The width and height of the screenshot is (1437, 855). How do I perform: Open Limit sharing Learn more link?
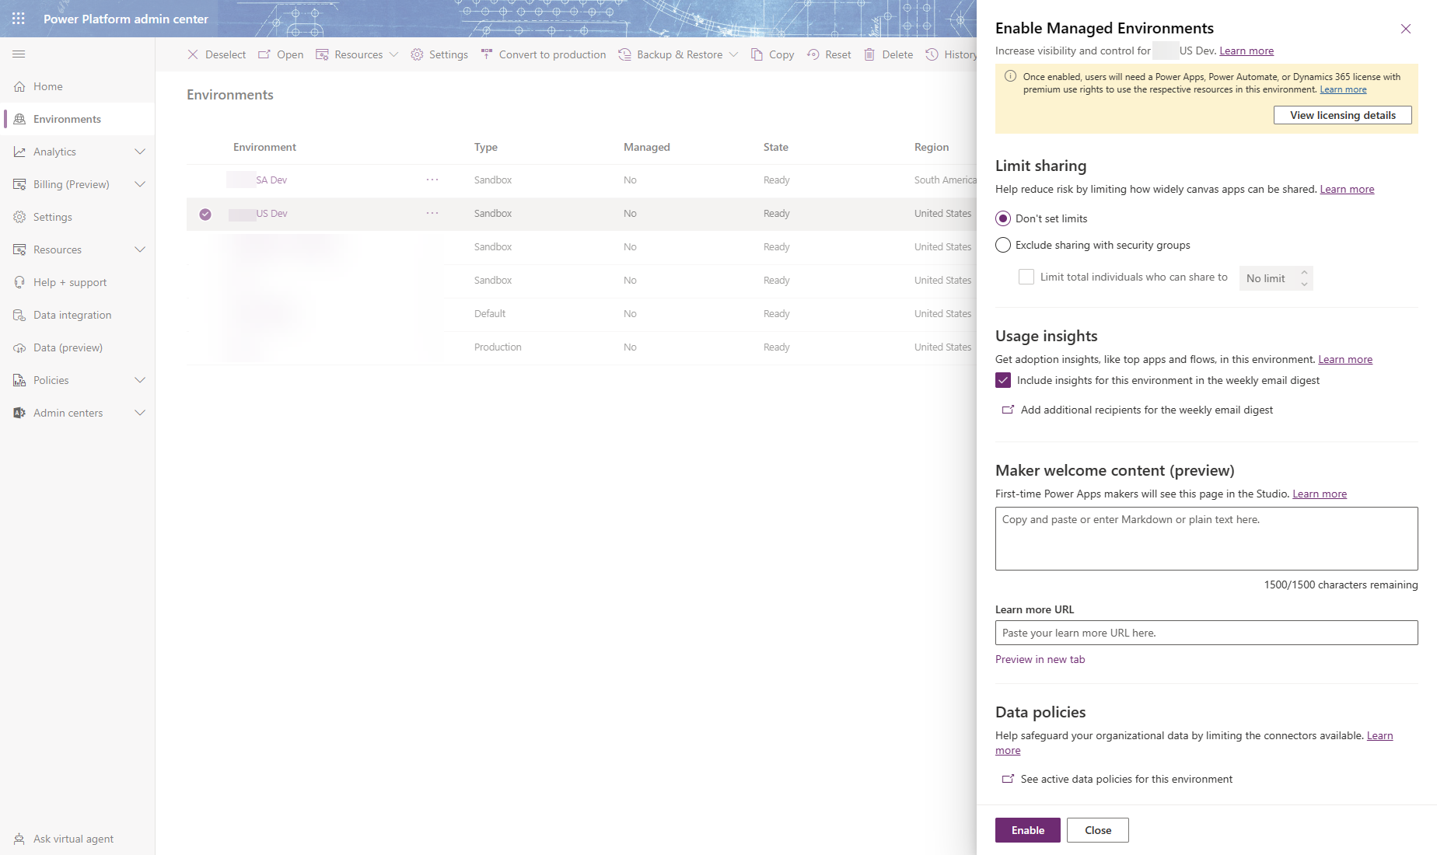tap(1347, 189)
